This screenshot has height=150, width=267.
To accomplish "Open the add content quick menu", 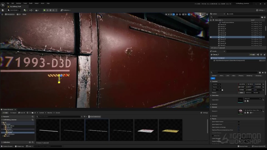I will [x=26, y=10].
